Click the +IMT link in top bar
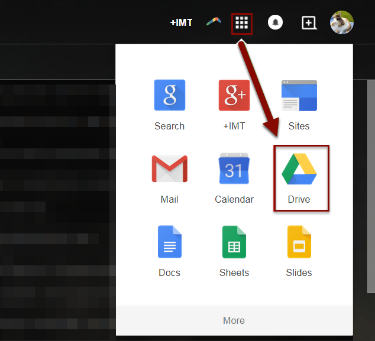This screenshot has height=341, width=375. tap(181, 22)
